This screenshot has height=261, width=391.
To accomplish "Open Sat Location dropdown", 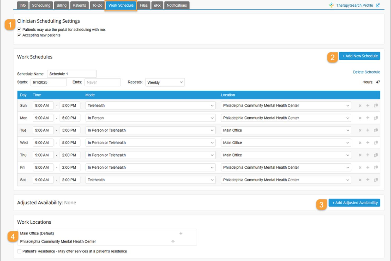I will pyautogui.click(x=286, y=180).
